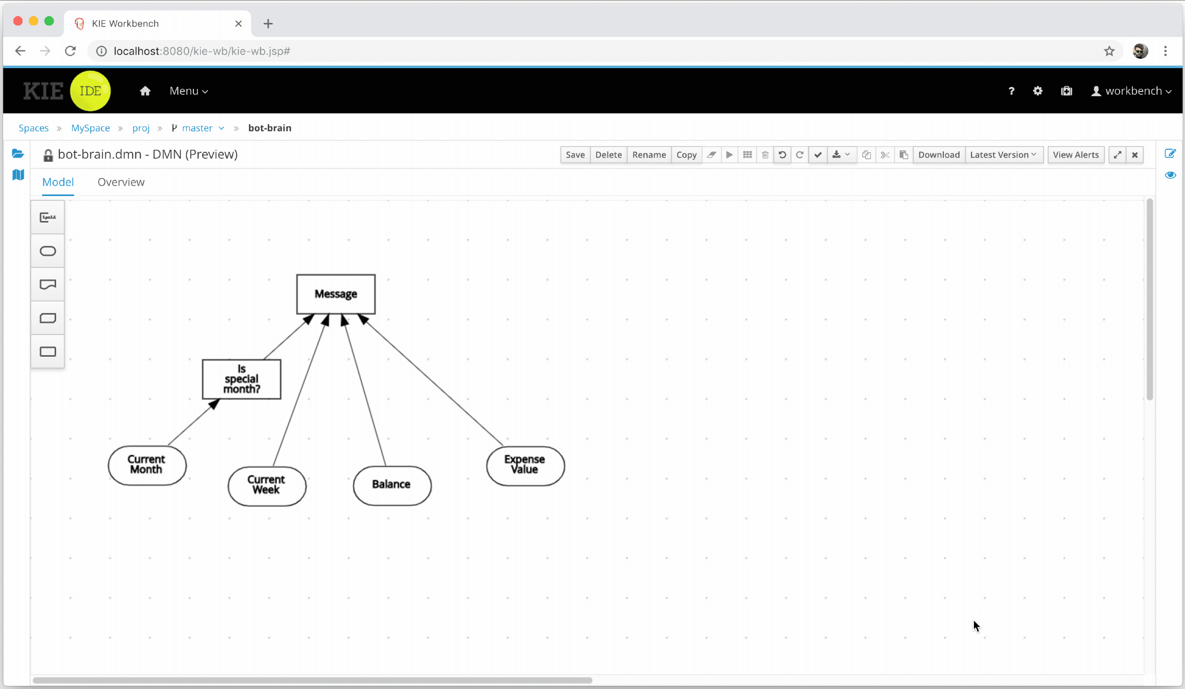Select the Balance input node
Screen dimensions: 1185x689
pos(392,485)
